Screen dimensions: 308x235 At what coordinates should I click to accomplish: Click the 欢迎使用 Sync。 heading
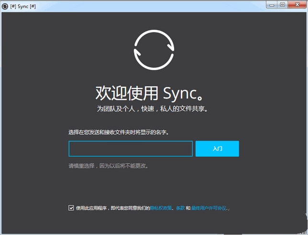click(x=149, y=93)
